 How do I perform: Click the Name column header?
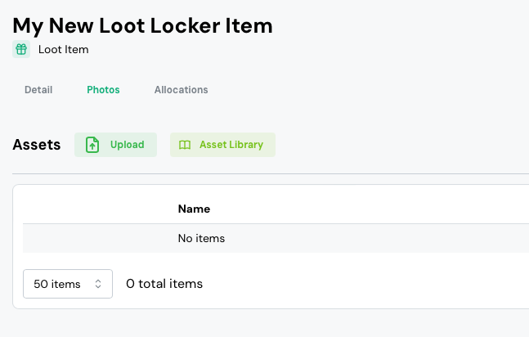[194, 209]
